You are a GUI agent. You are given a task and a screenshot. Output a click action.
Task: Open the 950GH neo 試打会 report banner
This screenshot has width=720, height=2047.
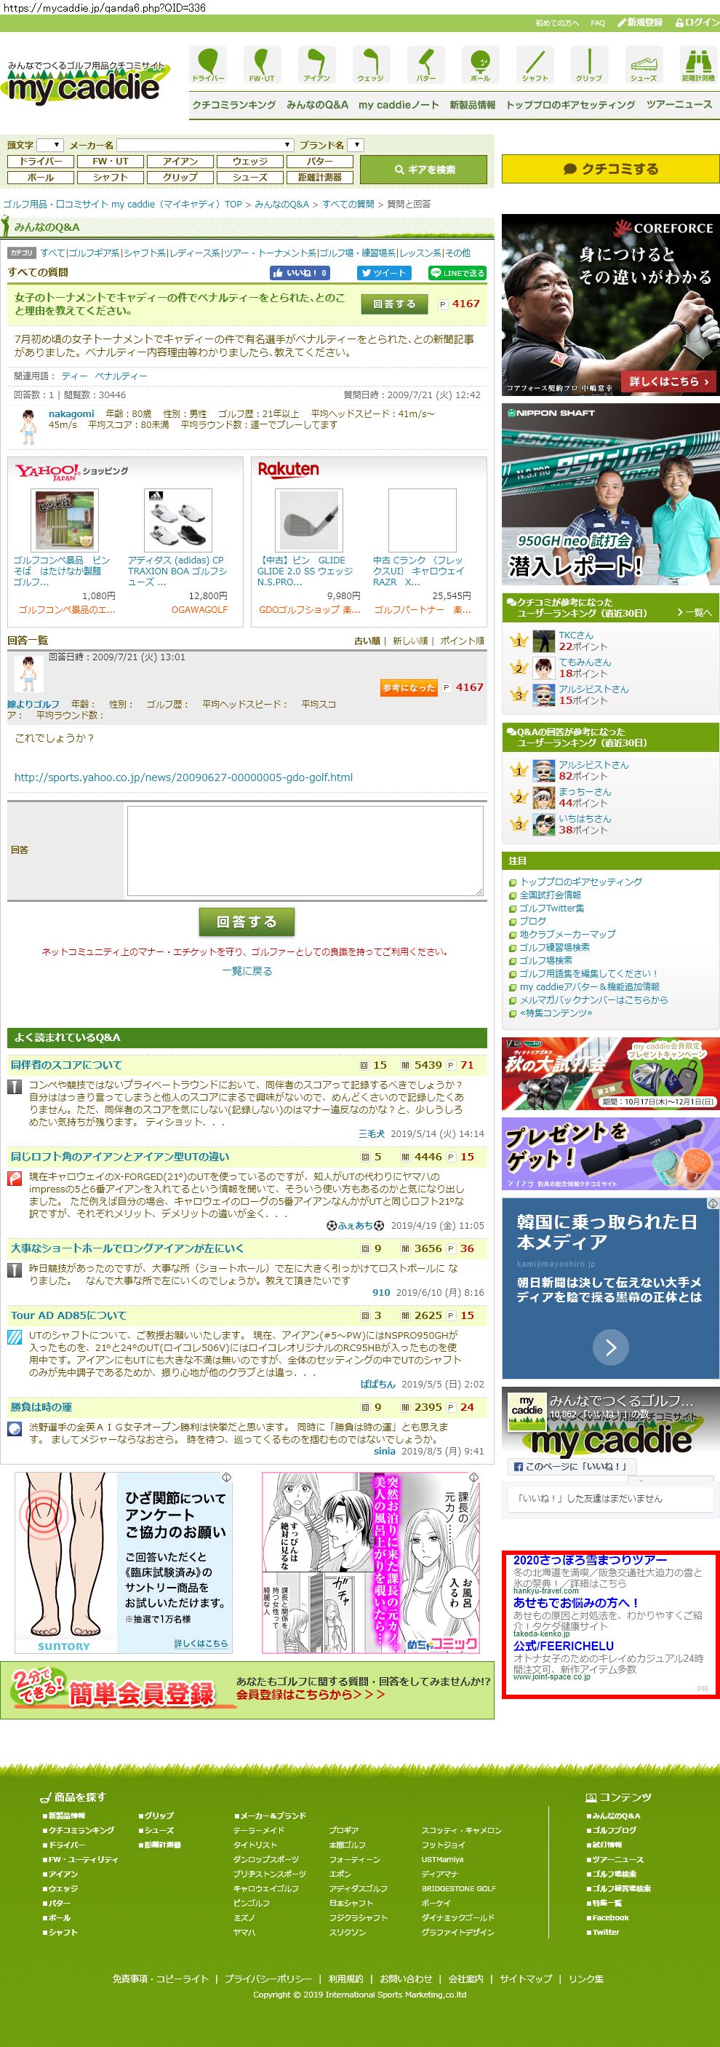point(610,495)
